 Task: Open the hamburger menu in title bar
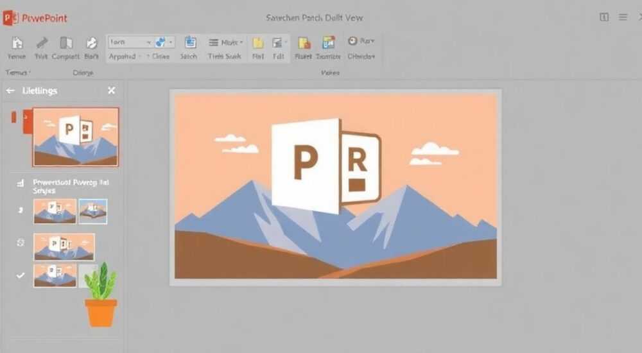(623, 17)
